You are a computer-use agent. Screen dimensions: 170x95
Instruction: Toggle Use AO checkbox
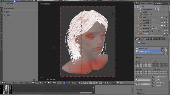pos(153,80)
